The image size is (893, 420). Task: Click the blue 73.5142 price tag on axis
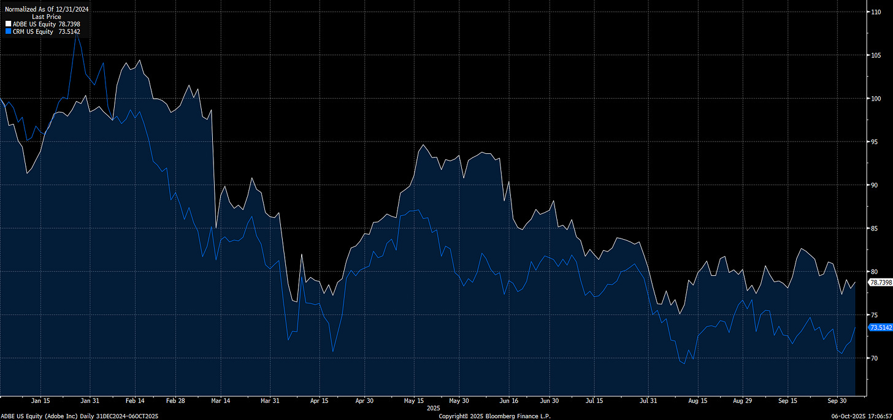pyautogui.click(x=880, y=328)
